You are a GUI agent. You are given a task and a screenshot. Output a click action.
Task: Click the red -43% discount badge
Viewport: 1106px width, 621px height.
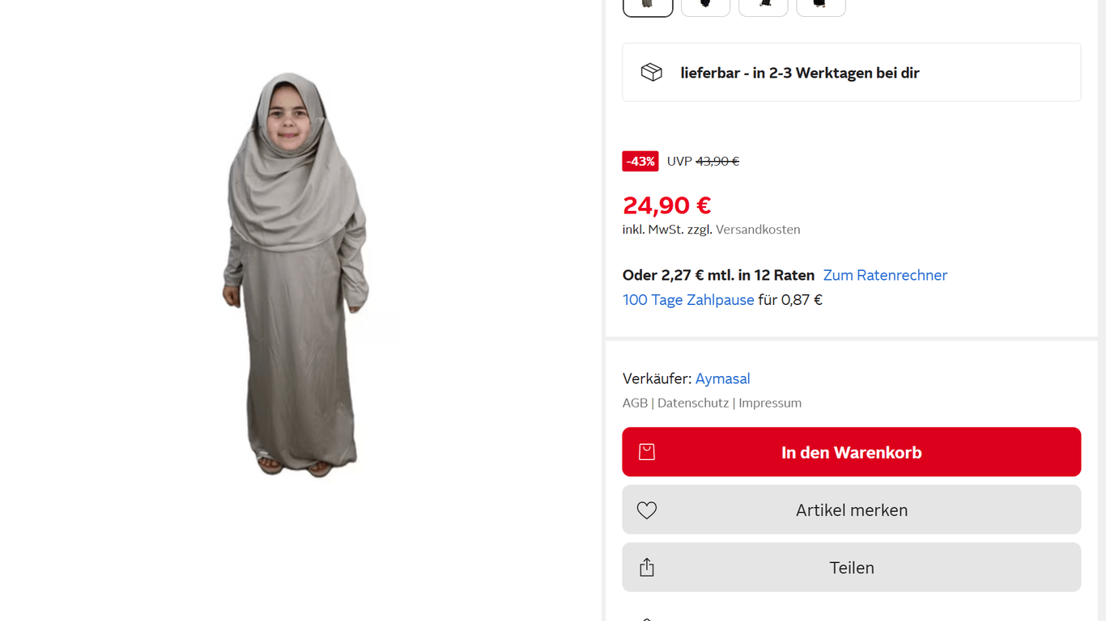coord(640,162)
